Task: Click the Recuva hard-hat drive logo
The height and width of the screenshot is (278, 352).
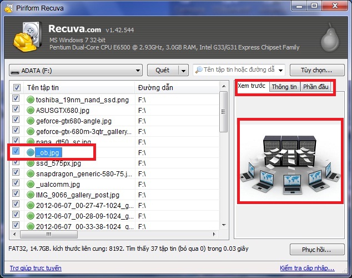Action: click(x=27, y=37)
